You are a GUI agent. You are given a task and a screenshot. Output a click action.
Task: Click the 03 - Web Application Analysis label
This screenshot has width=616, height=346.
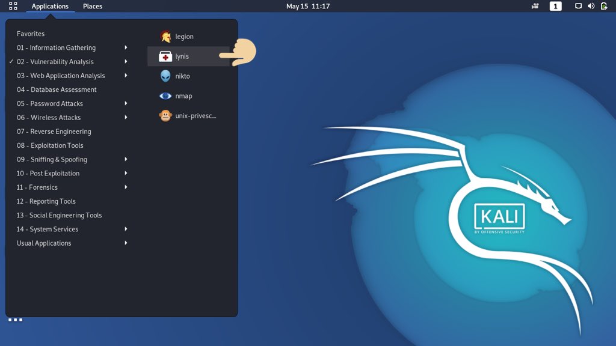(x=61, y=75)
